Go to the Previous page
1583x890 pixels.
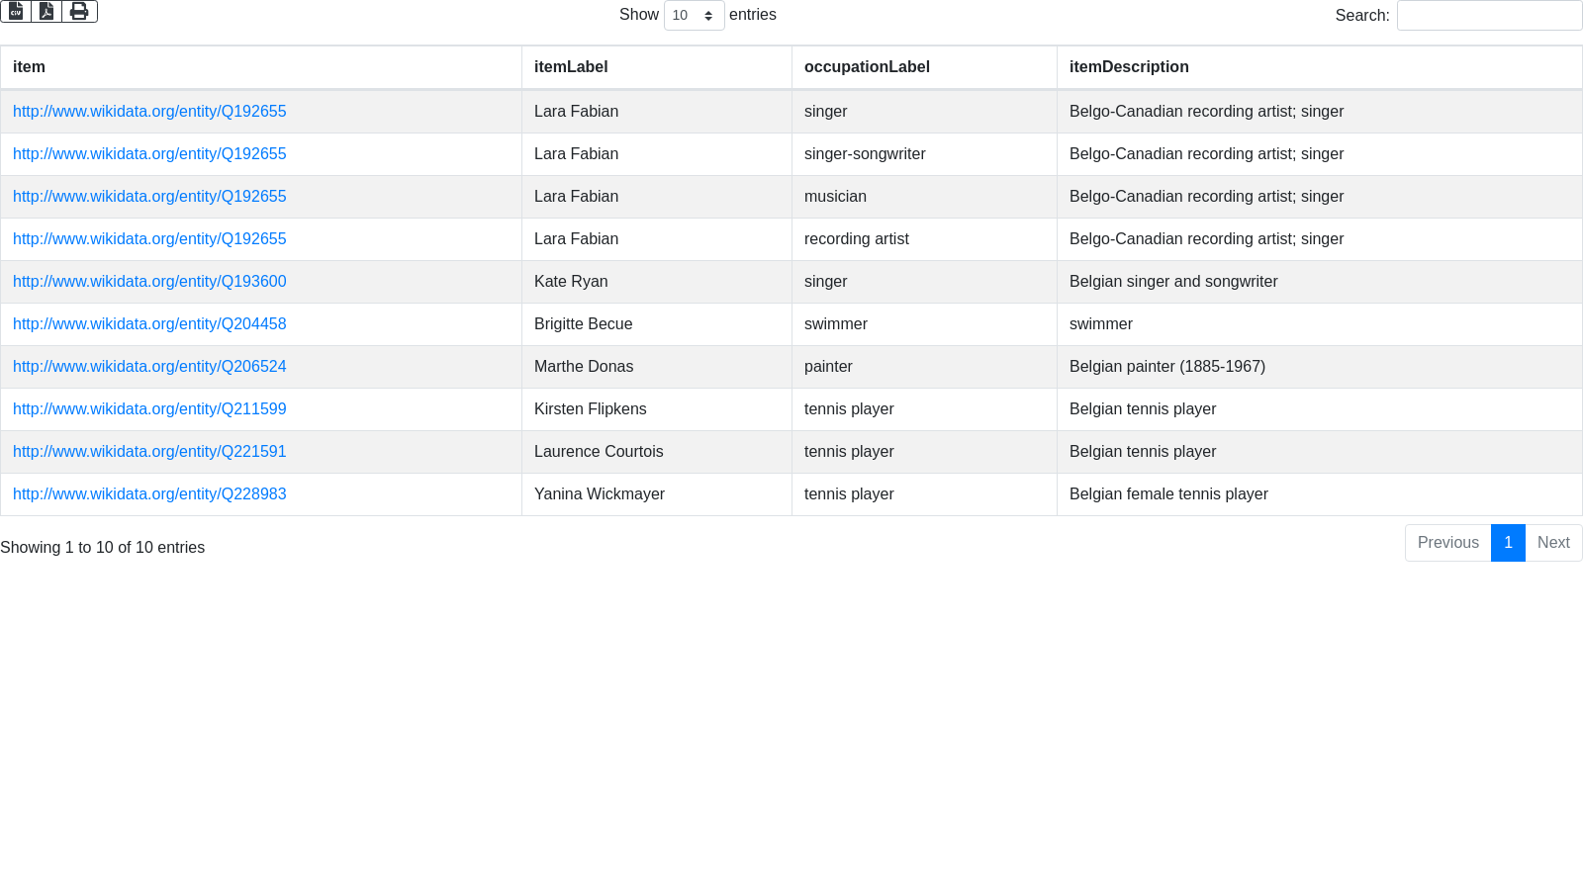(1447, 543)
